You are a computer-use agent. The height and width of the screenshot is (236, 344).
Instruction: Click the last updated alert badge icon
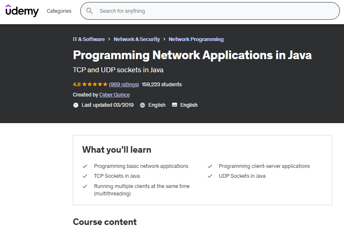[x=76, y=105]
